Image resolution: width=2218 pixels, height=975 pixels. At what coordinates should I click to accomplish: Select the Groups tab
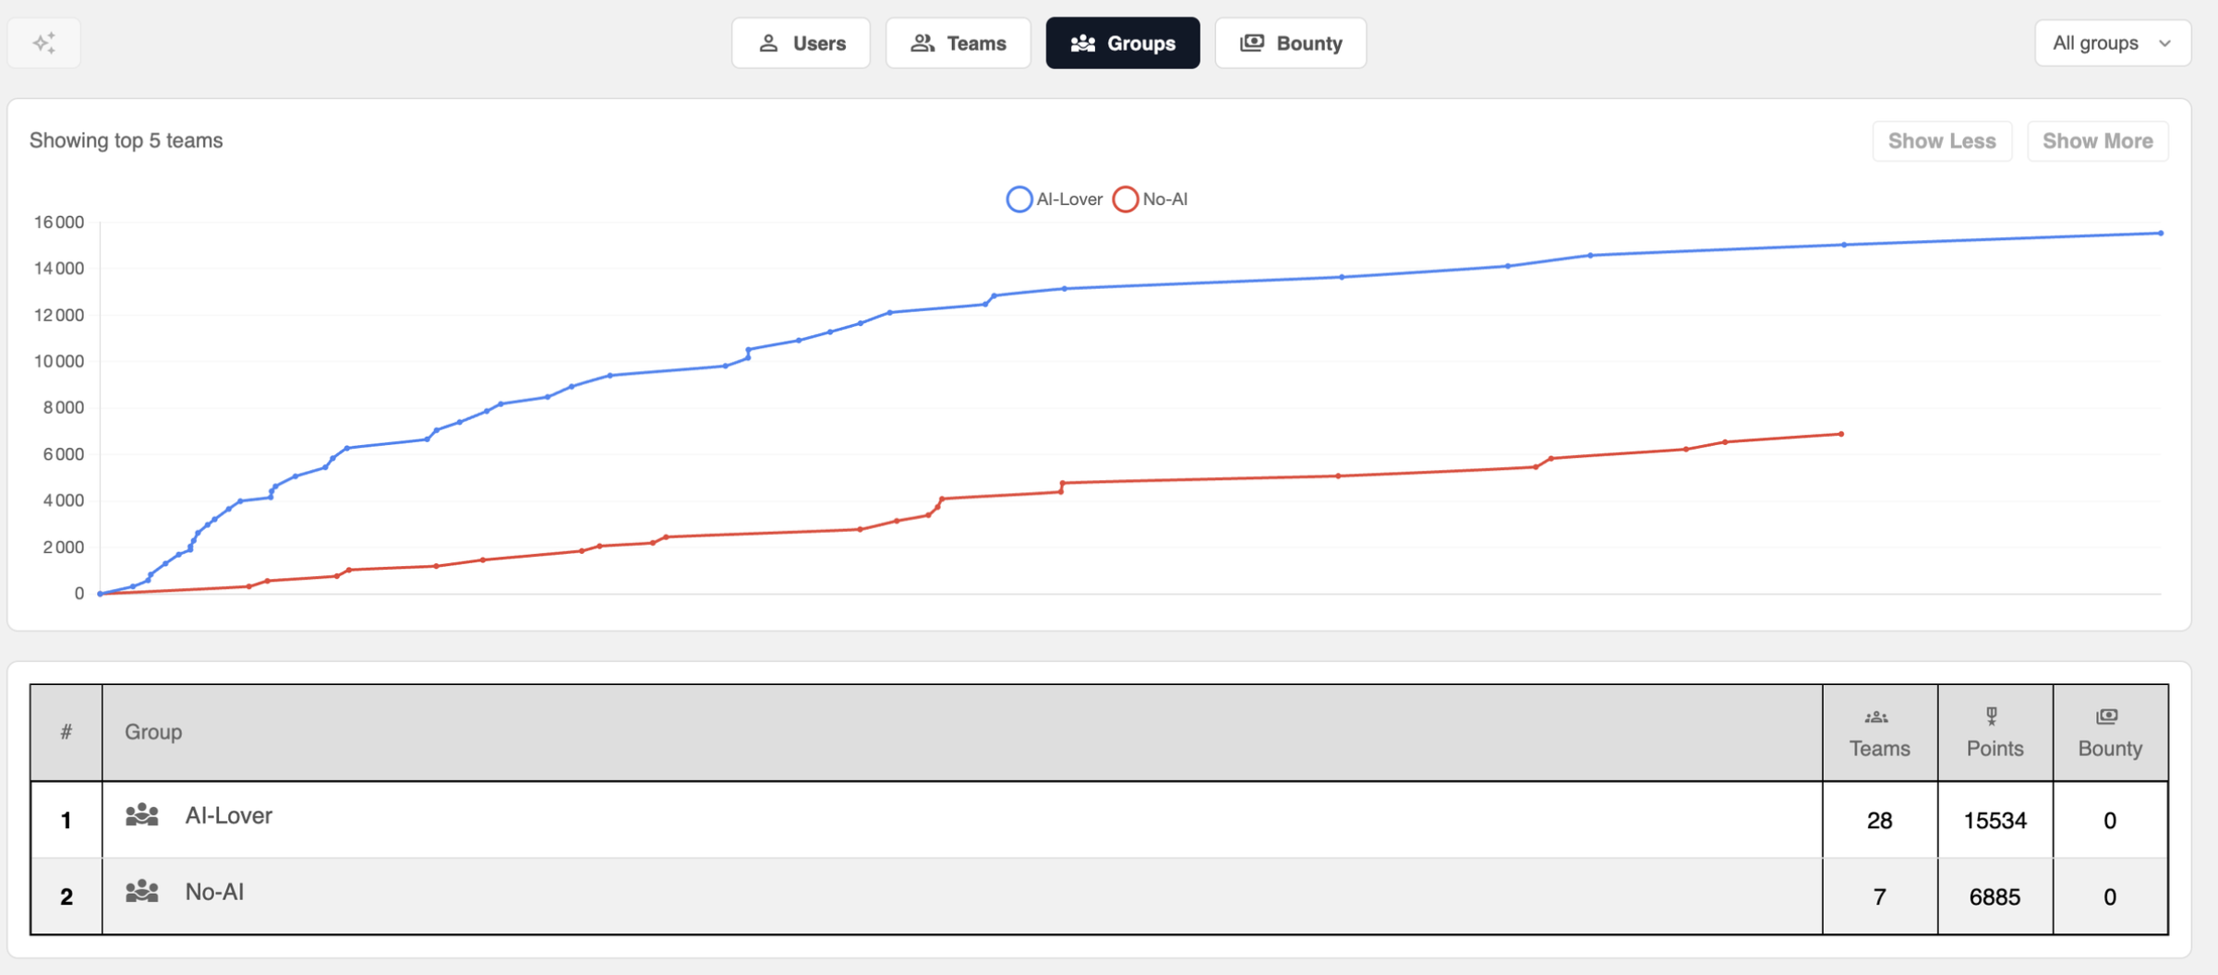point(1122,43)
